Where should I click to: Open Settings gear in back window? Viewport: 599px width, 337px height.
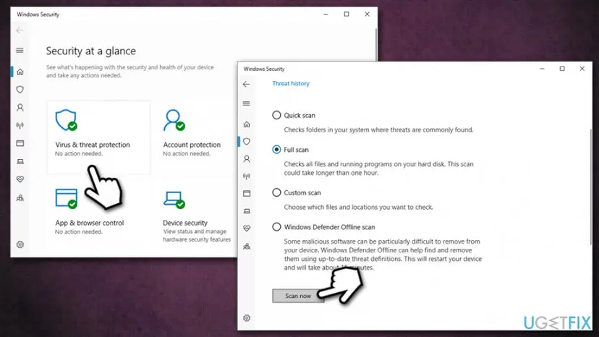20,244
